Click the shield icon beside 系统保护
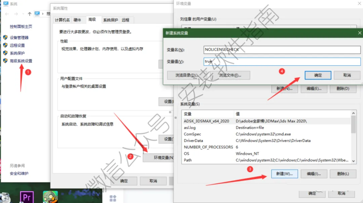 pyautogui.click(x=5, y=53)
